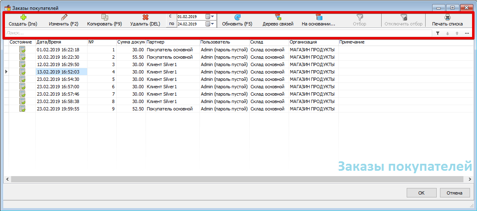This screenshot has width=477, height=211.
Task: Click status icon of order № 1
Action: click(22, 50)
